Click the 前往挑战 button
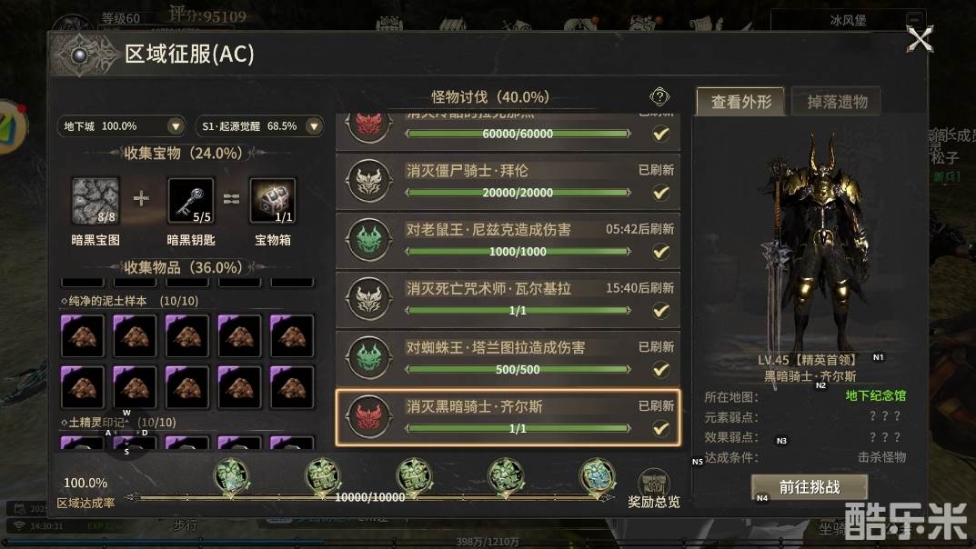 810,487
